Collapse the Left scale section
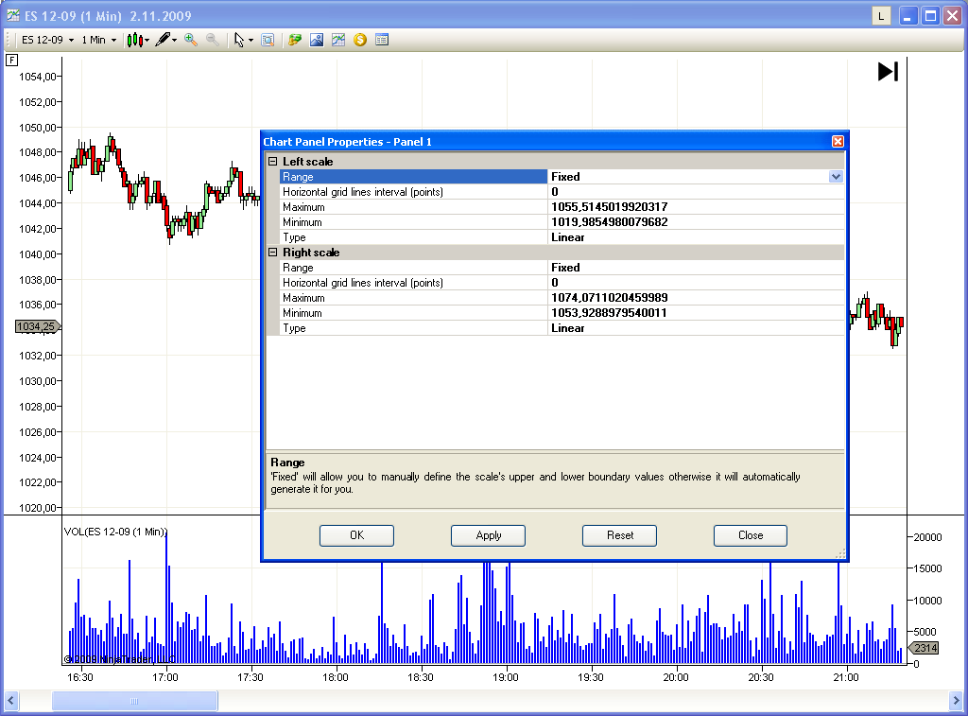 pos(273,161)
